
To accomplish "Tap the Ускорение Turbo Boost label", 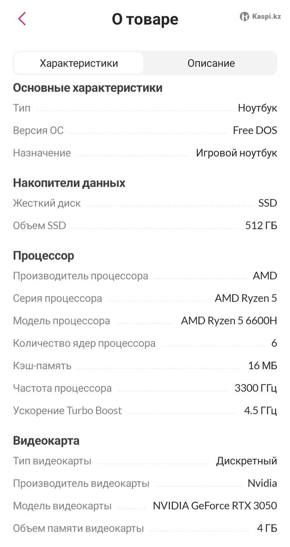I will [x=67, y=411].
